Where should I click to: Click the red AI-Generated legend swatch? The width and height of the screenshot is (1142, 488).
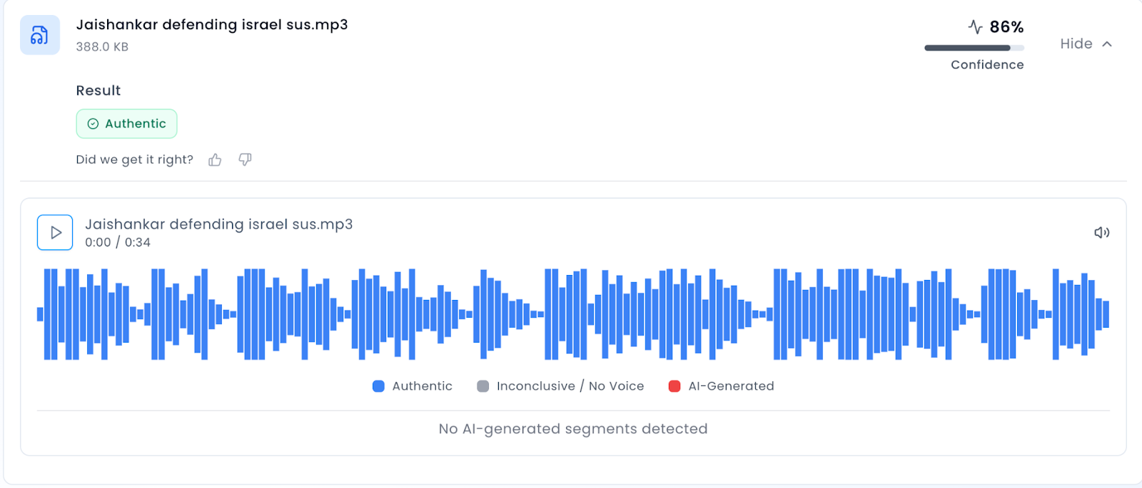tap(674, 386)
